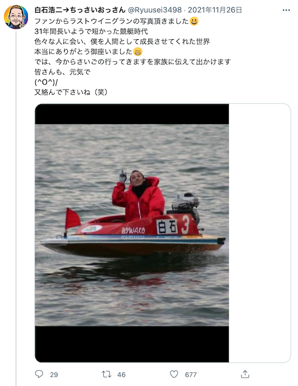
Task: Open display name 白石浩二→ちっさいおっさん
Action: (80, 10)
